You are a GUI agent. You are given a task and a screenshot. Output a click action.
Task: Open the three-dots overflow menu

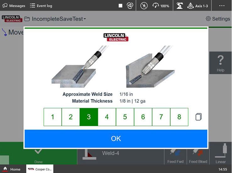point(222,6)
